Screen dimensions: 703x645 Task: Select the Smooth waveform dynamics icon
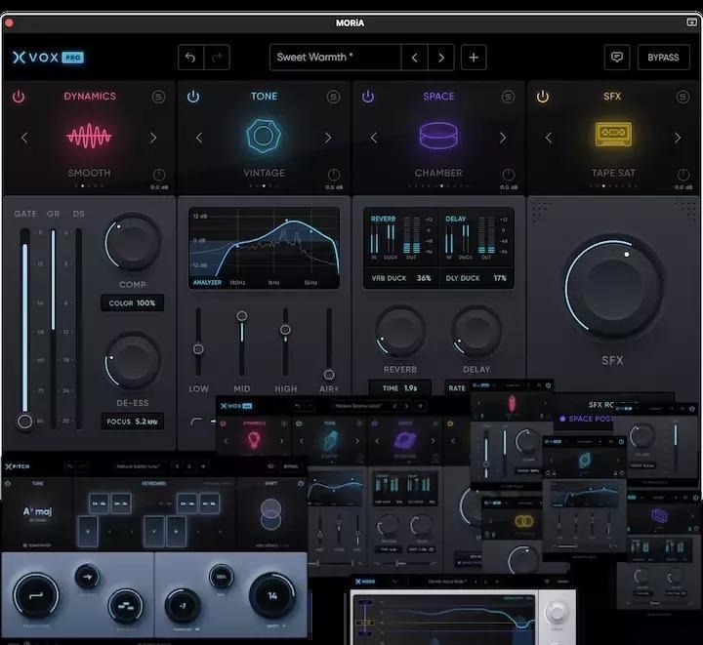(x=89, y=136)
